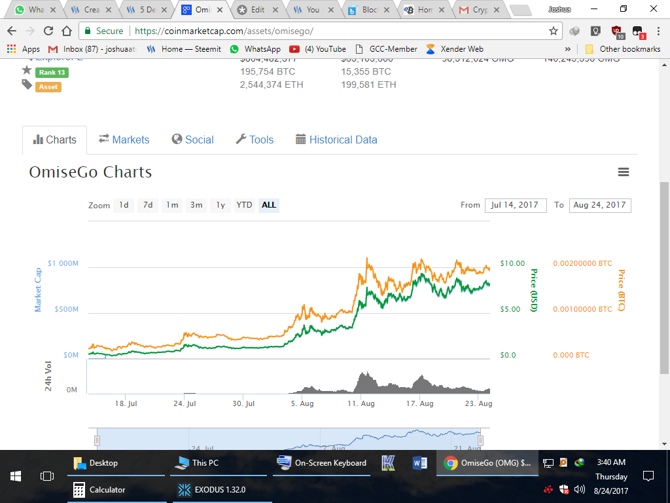Open the browser home page

[x=66, y=31]
